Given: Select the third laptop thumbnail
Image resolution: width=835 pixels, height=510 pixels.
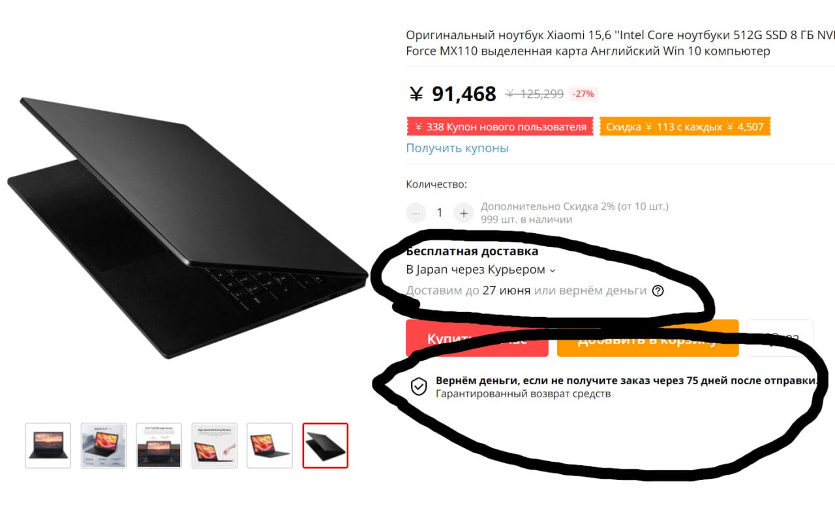Looking at the screenshot, I should [159, 446].
